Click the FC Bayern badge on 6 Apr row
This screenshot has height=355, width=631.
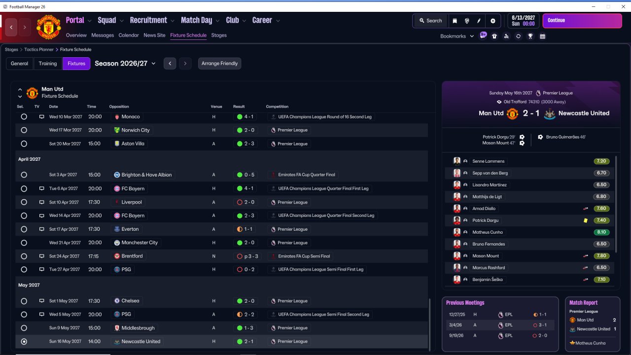click(x=117, y=188)
